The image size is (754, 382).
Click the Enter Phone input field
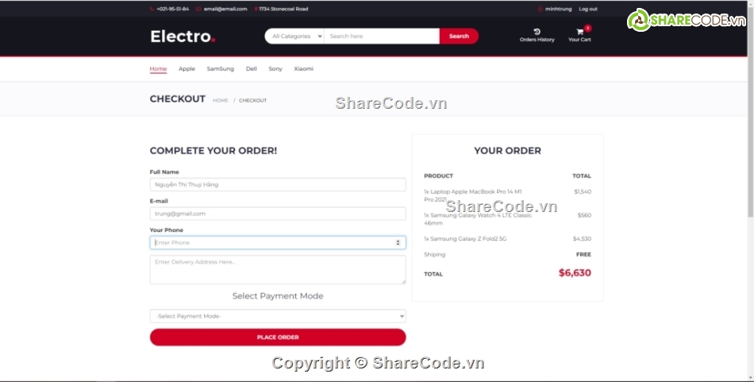tap(278, 242)
